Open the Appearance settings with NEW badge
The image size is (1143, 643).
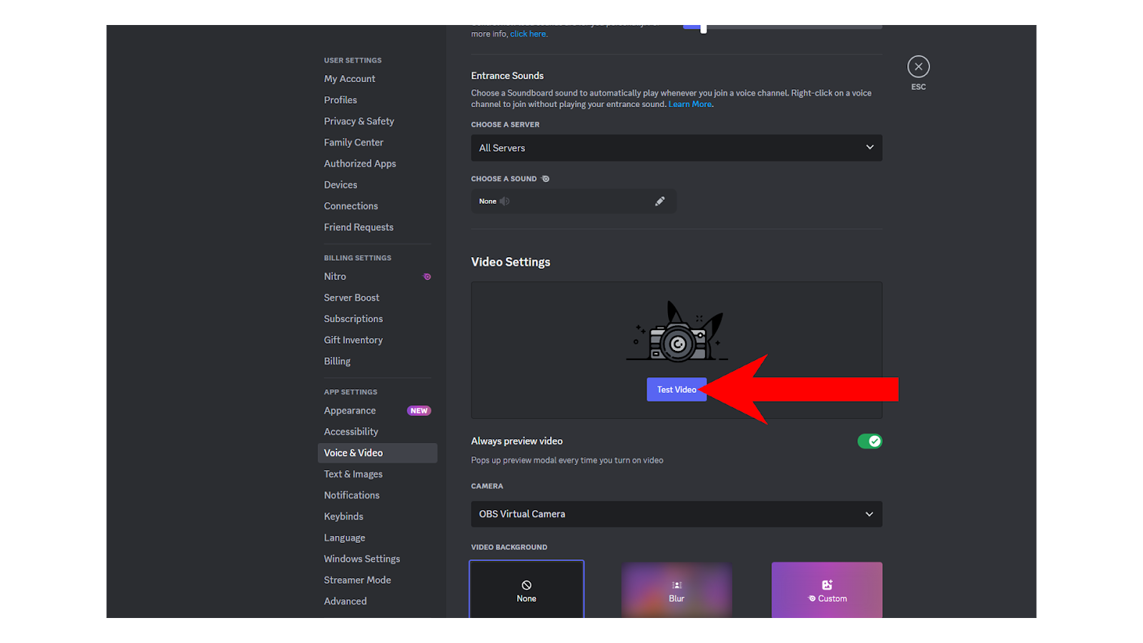tap(349, 410)
